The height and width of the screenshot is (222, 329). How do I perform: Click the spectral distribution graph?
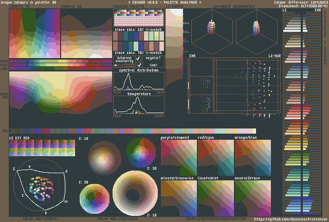point(139,82)
